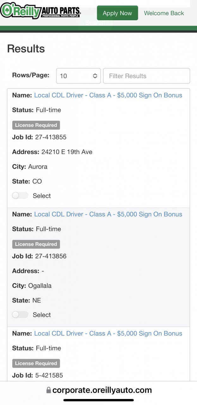
Task: Open third Local CDL Driver job link
Action: pyautogui.click(x=108, y=333)
